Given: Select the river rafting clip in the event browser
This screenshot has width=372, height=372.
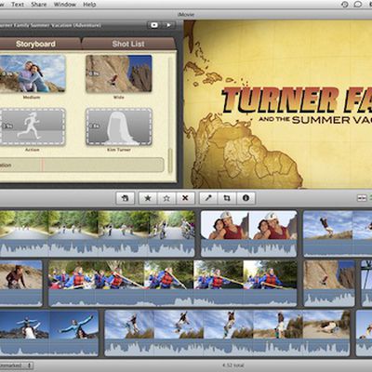Looking at the screenshot, I should pyautogui.click(x=173, y=284).
